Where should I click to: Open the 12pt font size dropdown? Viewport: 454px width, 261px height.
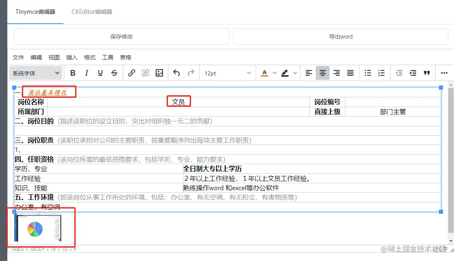pyautogui.click(x=227, y=73)
